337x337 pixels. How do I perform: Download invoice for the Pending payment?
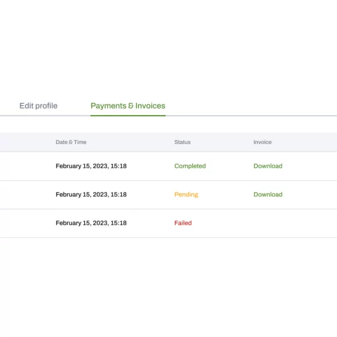point(268,195)
